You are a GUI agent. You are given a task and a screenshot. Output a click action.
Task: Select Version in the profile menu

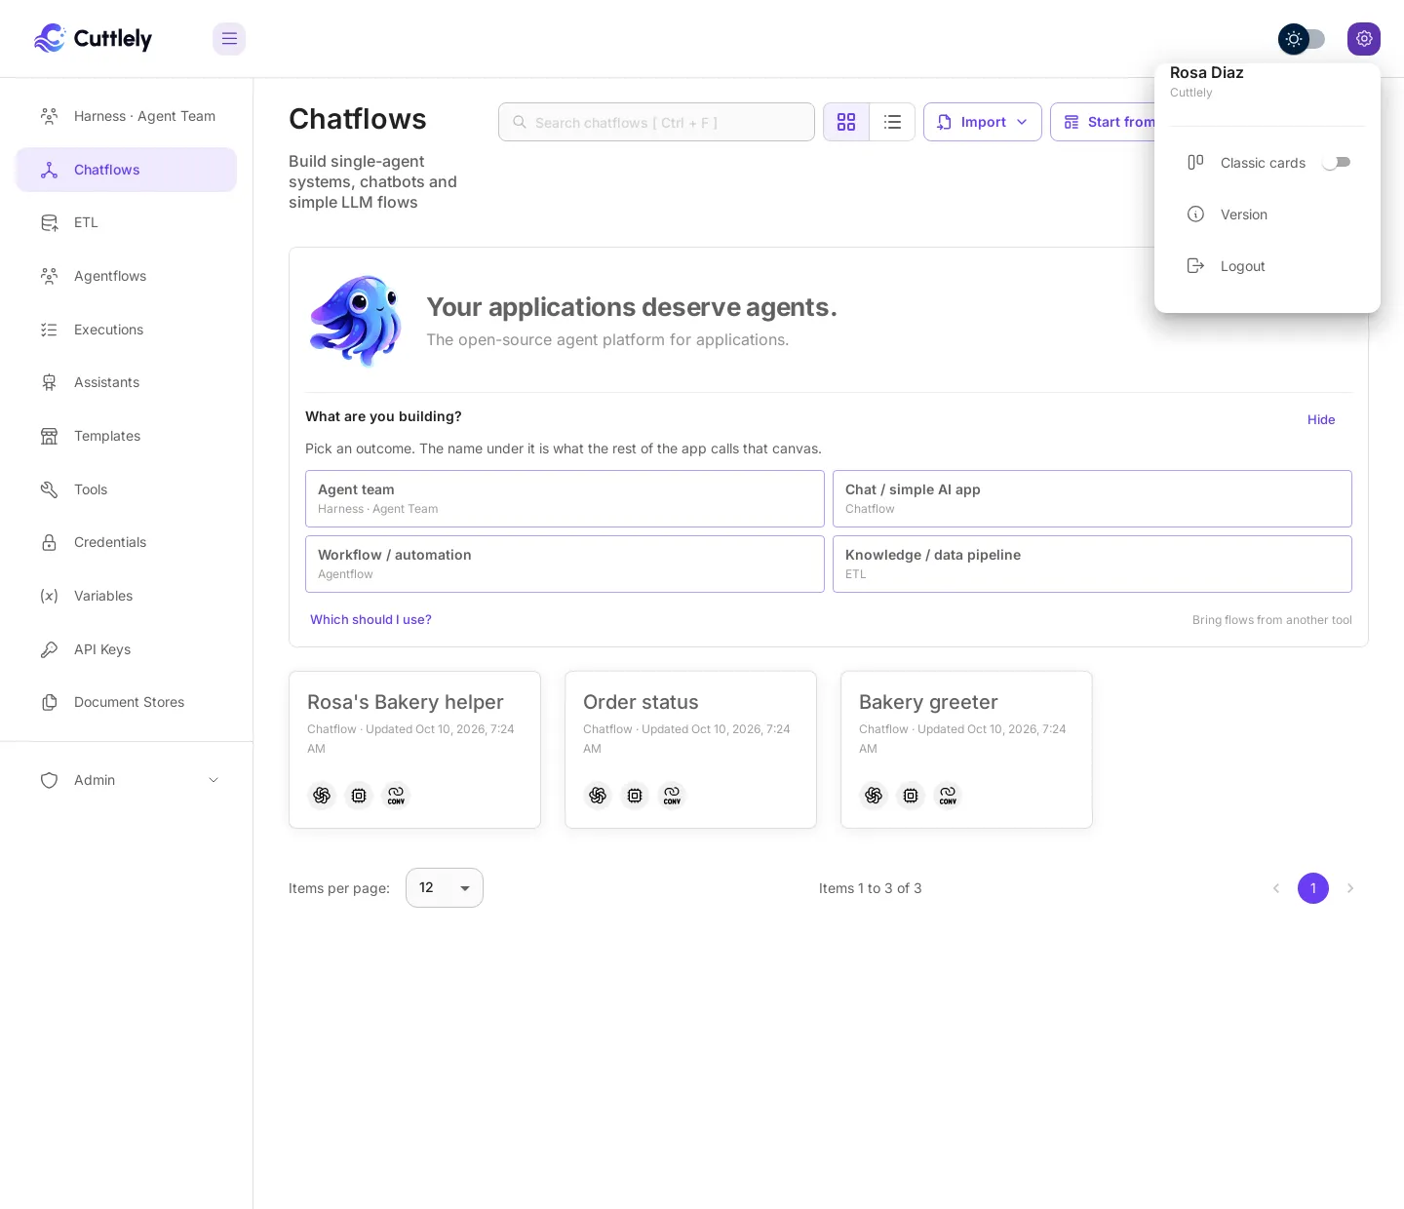click(1267, 214)
